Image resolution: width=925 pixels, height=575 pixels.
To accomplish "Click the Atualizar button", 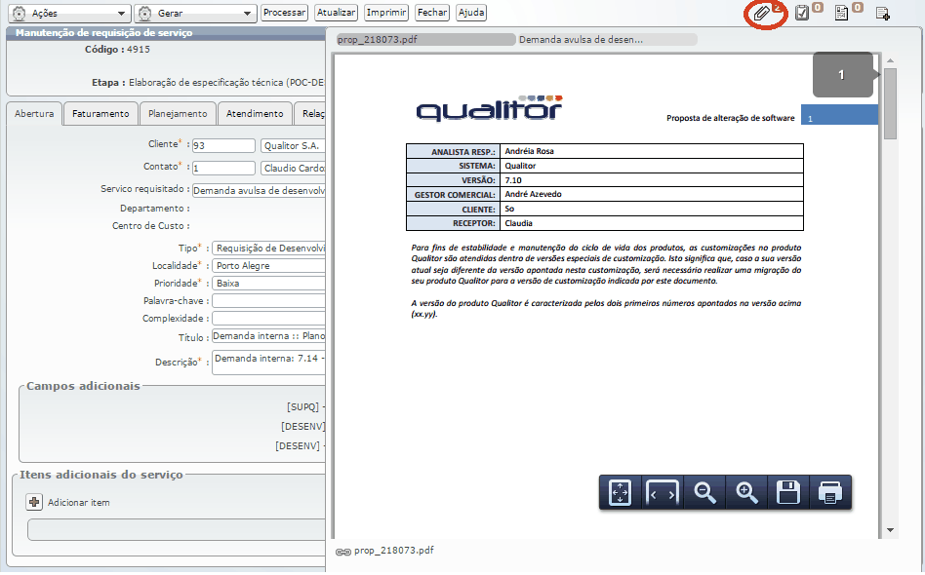I will [x=336, y=13].
